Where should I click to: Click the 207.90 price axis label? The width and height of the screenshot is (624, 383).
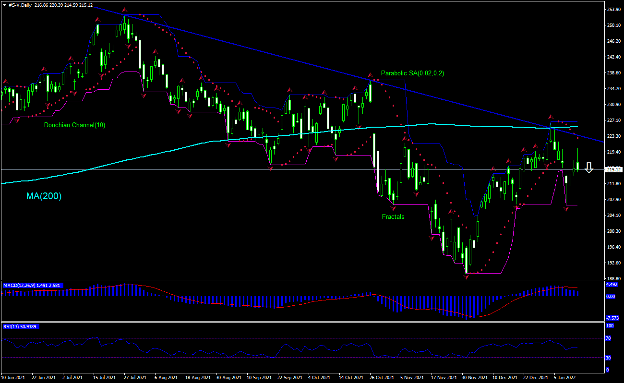click(x=614, y=199)
